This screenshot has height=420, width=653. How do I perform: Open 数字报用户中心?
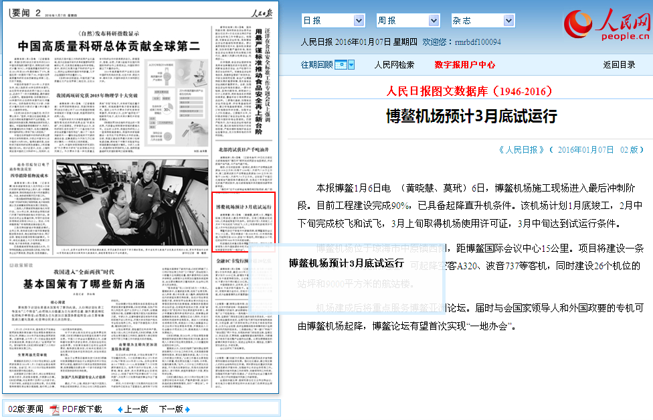click(x=465, y=65)
